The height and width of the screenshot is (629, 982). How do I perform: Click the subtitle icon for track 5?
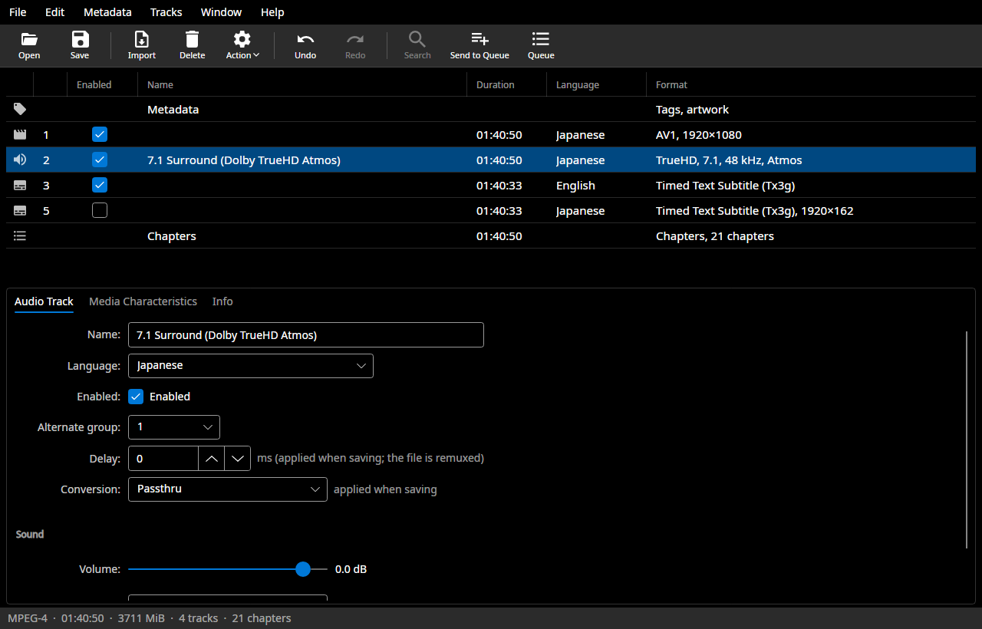[x=20, y=211]
